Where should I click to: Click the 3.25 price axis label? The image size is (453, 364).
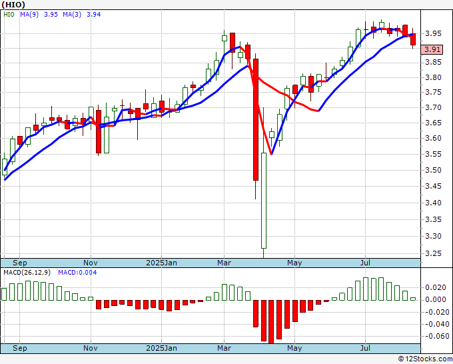(434, 253)
